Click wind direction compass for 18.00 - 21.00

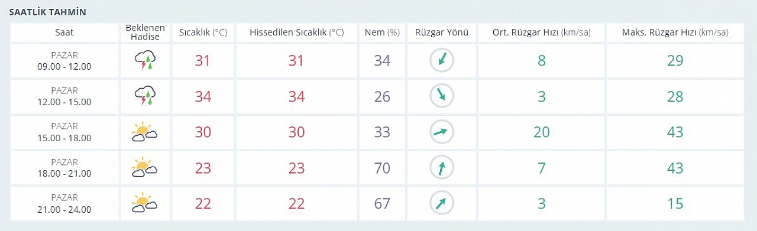point(441,167)
